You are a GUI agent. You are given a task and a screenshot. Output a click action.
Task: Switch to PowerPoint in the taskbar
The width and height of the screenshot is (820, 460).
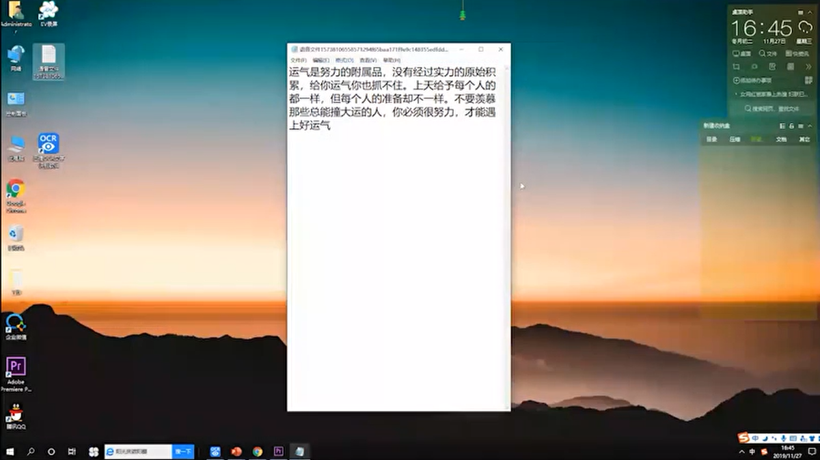coord(237,452)
